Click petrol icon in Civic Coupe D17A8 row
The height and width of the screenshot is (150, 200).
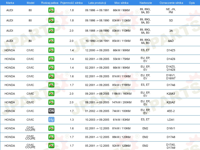(x=51, y=137)
